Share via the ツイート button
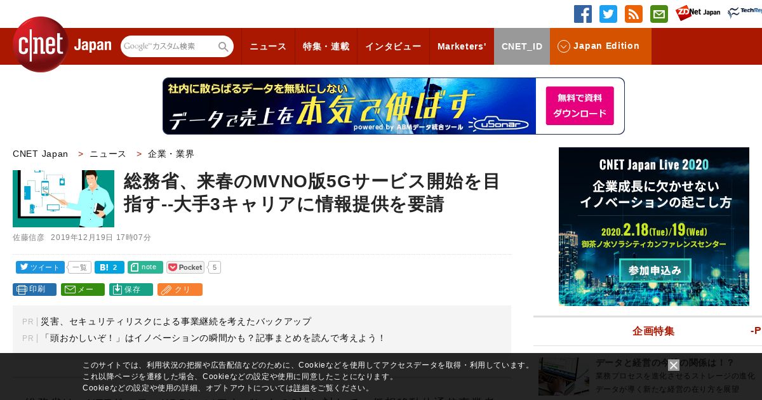Screen dimensions: 762x400 [x=40, y=267]
